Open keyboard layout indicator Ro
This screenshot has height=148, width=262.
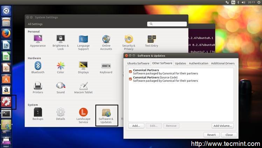point(233,2)
